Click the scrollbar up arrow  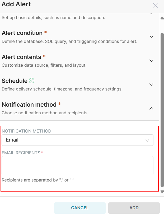162,18
